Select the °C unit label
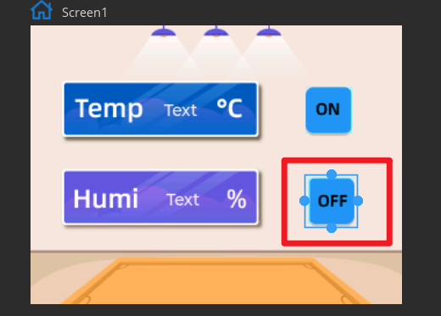 click(230, 108)
